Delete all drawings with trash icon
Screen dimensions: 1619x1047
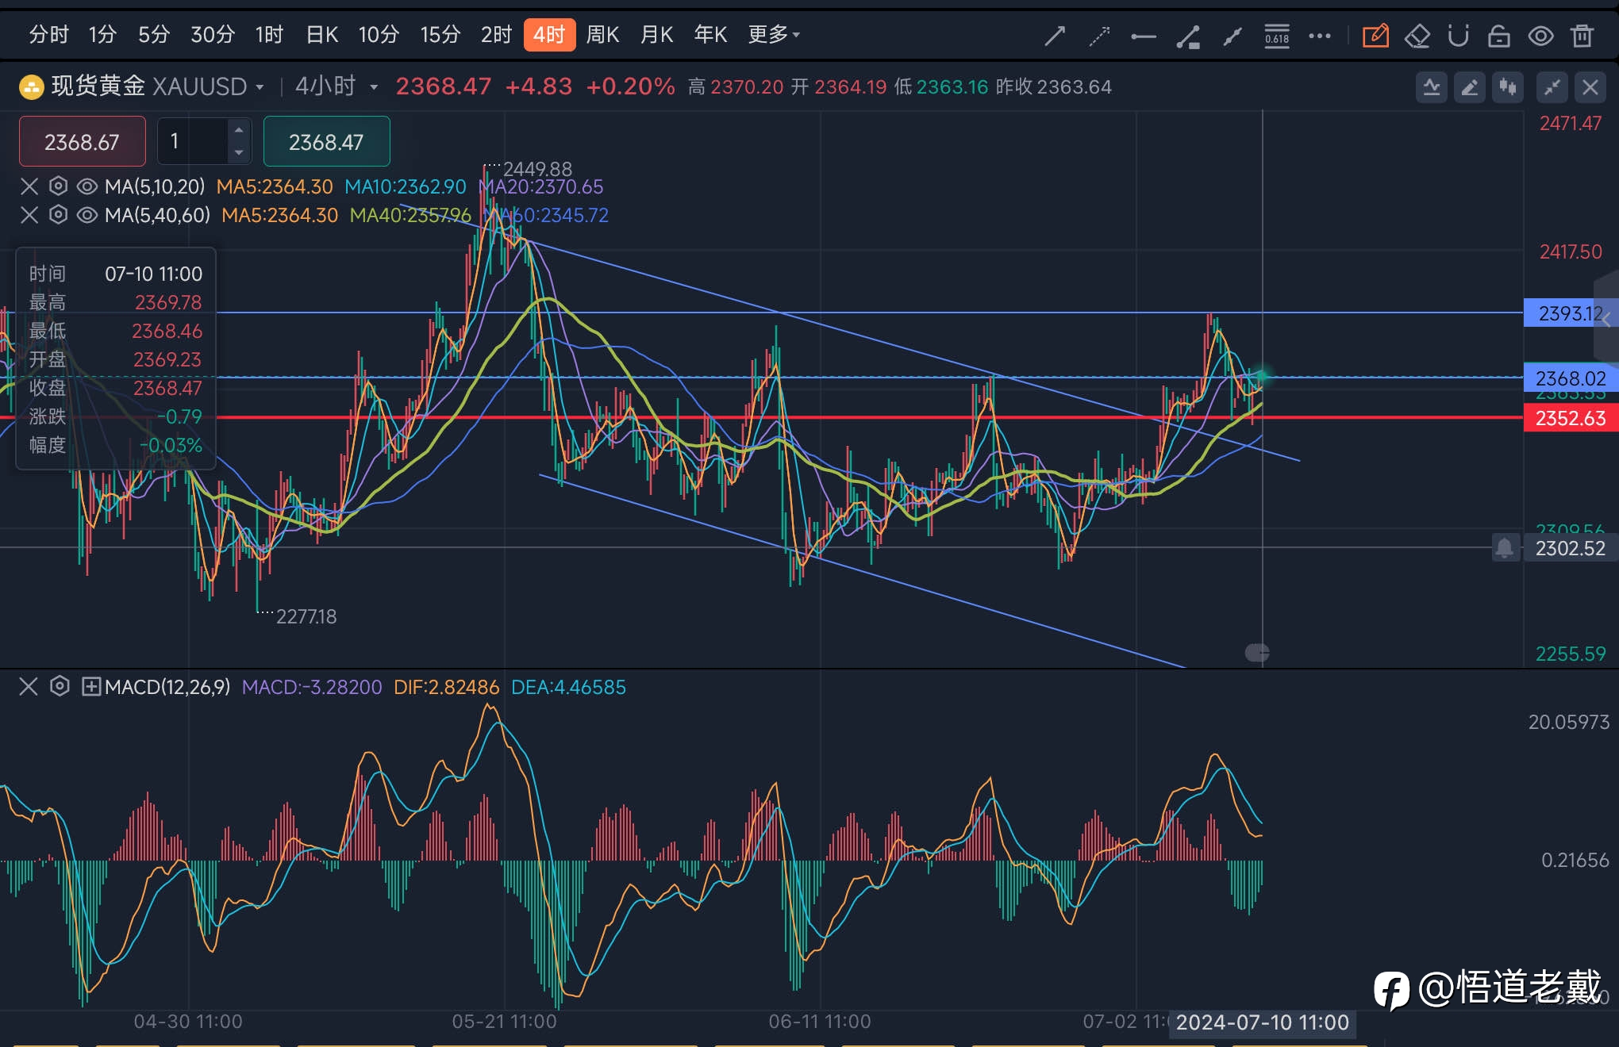tap(1582, 36)
